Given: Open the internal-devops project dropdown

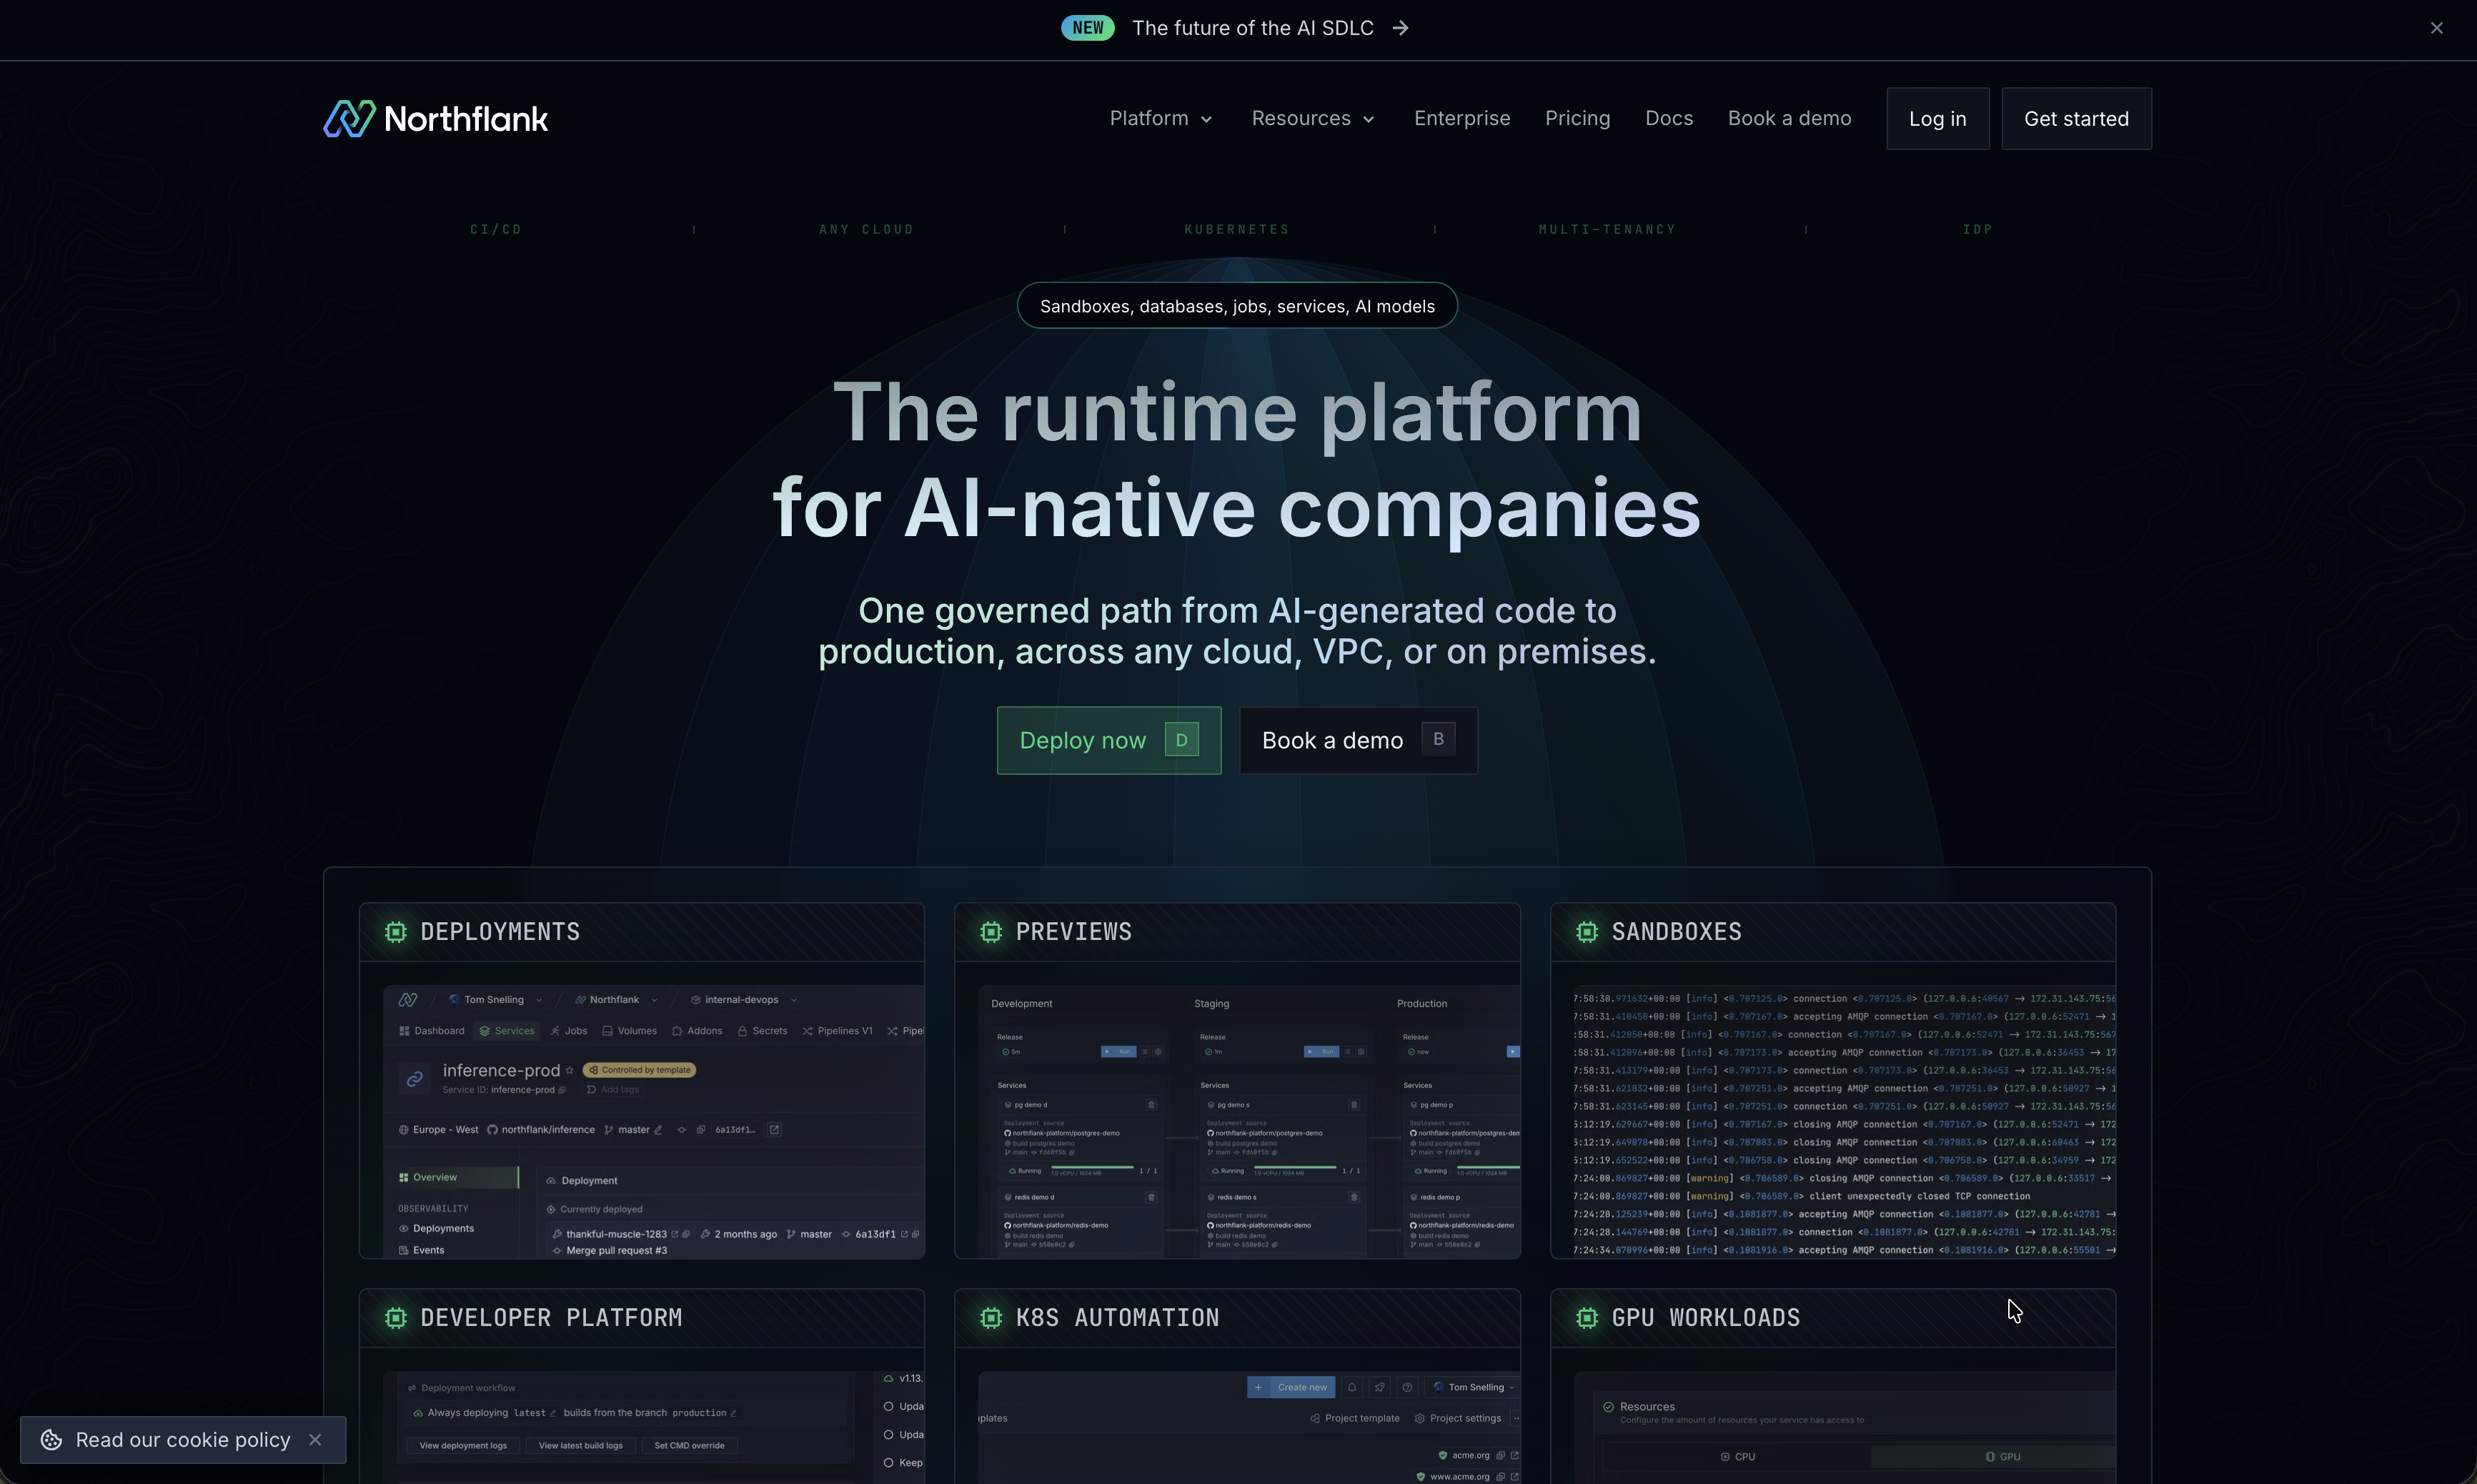Looking at the screenshot, I should coord(744,1000).
